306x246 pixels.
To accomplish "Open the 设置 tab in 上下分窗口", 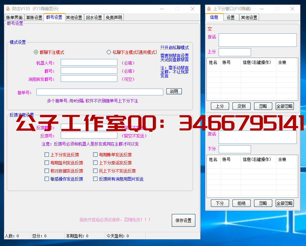I will (x=230, y=18).
